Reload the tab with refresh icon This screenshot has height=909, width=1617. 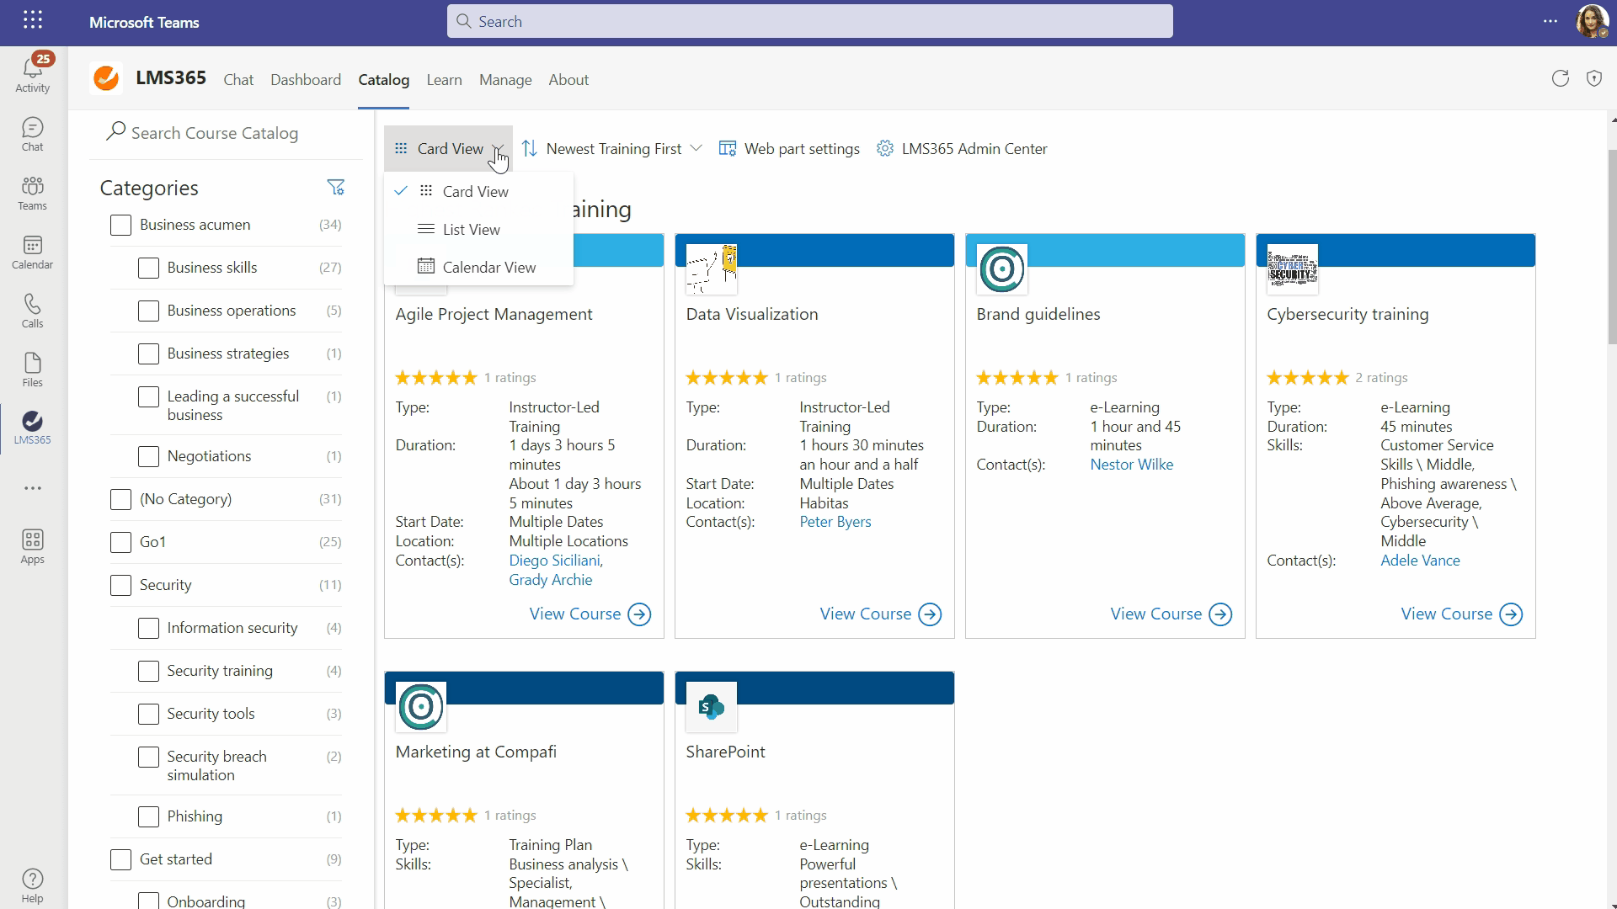pyautogui.click(x=1561, y=78)
